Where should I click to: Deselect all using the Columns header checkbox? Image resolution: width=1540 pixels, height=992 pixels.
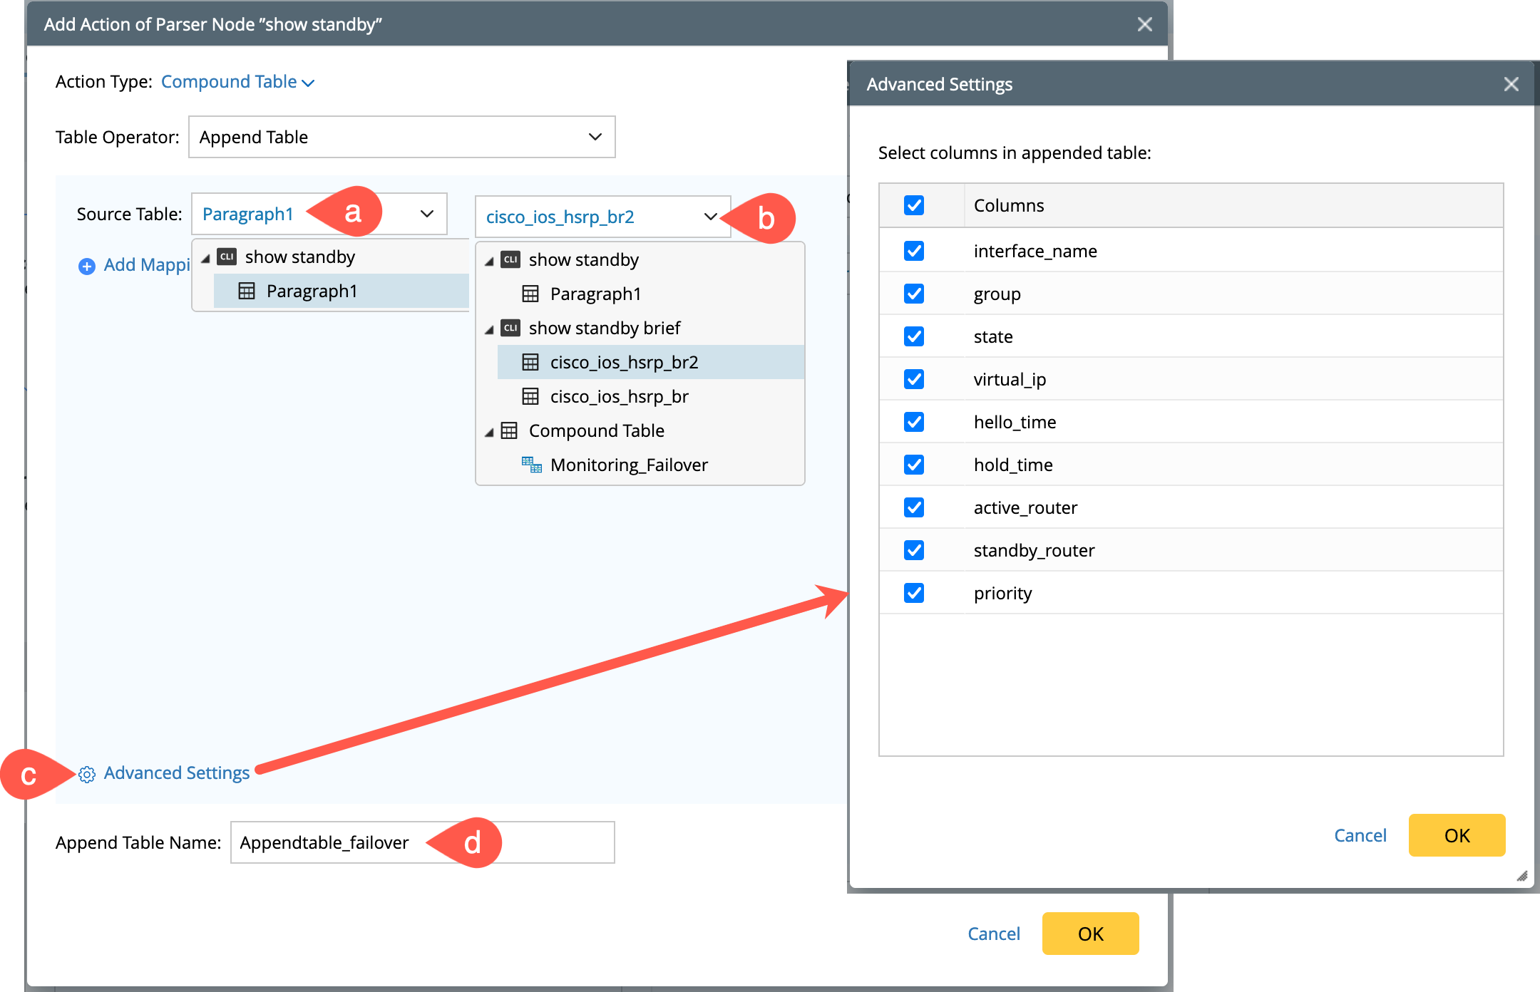pyautogui.click(x=914, y=206)
